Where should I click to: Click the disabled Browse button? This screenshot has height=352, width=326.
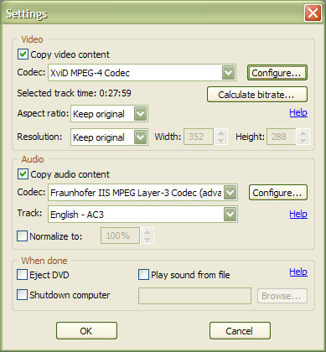(282, 296)
